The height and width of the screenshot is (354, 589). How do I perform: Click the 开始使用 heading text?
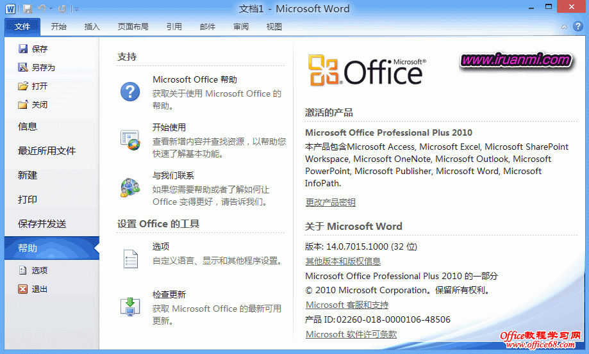169,127
